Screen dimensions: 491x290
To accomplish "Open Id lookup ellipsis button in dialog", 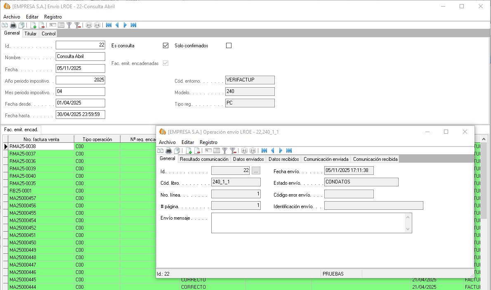I will tap(256, 170).
